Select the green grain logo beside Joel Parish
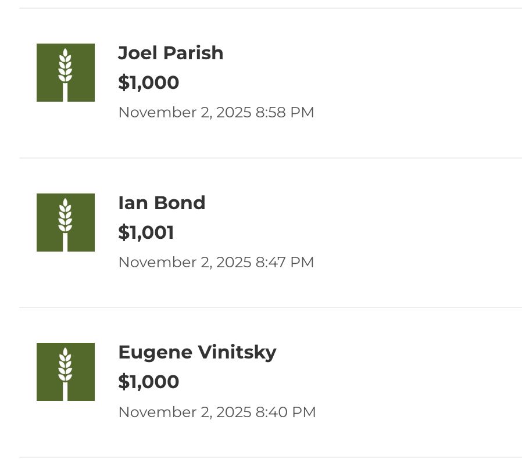This screenshot has height=459, width=522. 66,72
